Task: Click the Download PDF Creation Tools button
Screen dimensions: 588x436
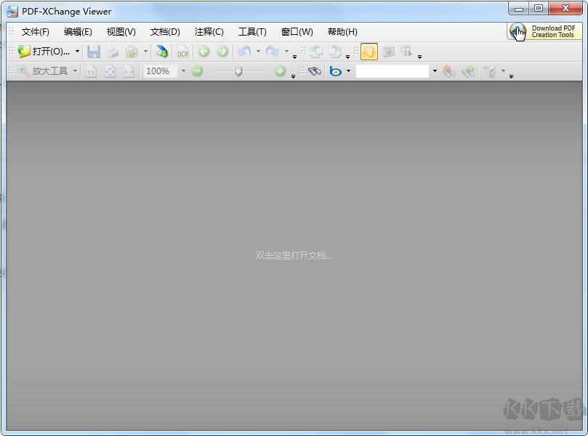Action: 543,32
